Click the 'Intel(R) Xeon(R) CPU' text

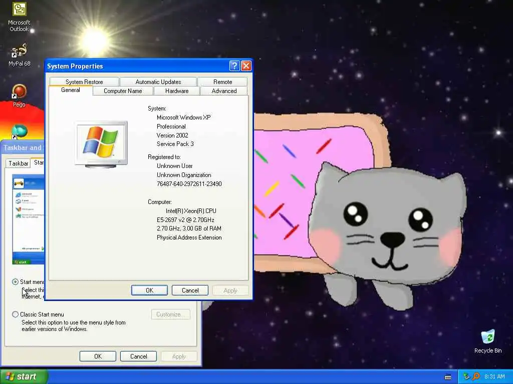point(191,211)
